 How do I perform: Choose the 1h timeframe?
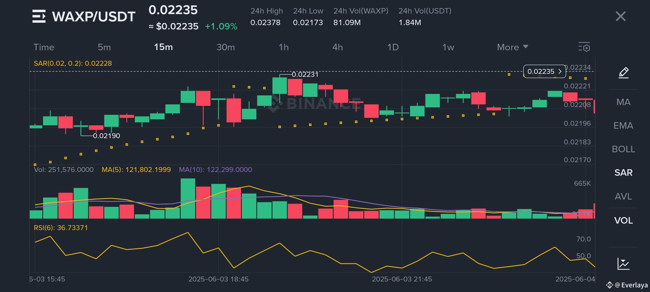[x=284, y=47]
